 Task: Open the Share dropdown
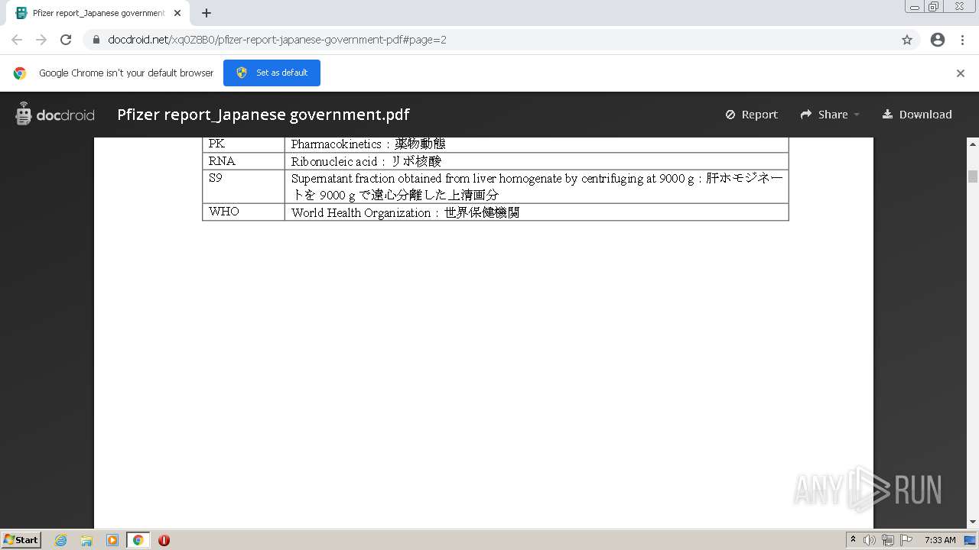click(830, 115)
